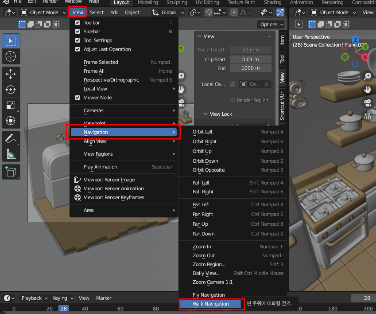Image resolution: width=376 pixels, height=314 pixels.
Task: Select the Select Box tool
Action: (11, 41)
